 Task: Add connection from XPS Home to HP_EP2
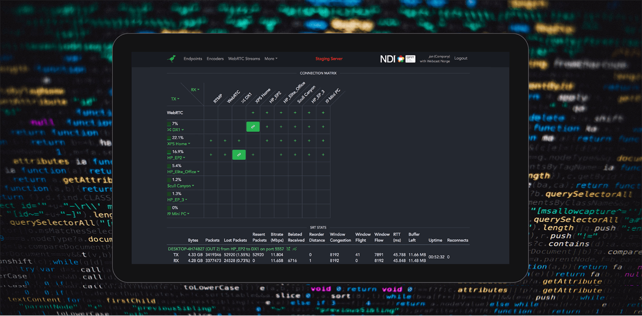coord(267,141)
